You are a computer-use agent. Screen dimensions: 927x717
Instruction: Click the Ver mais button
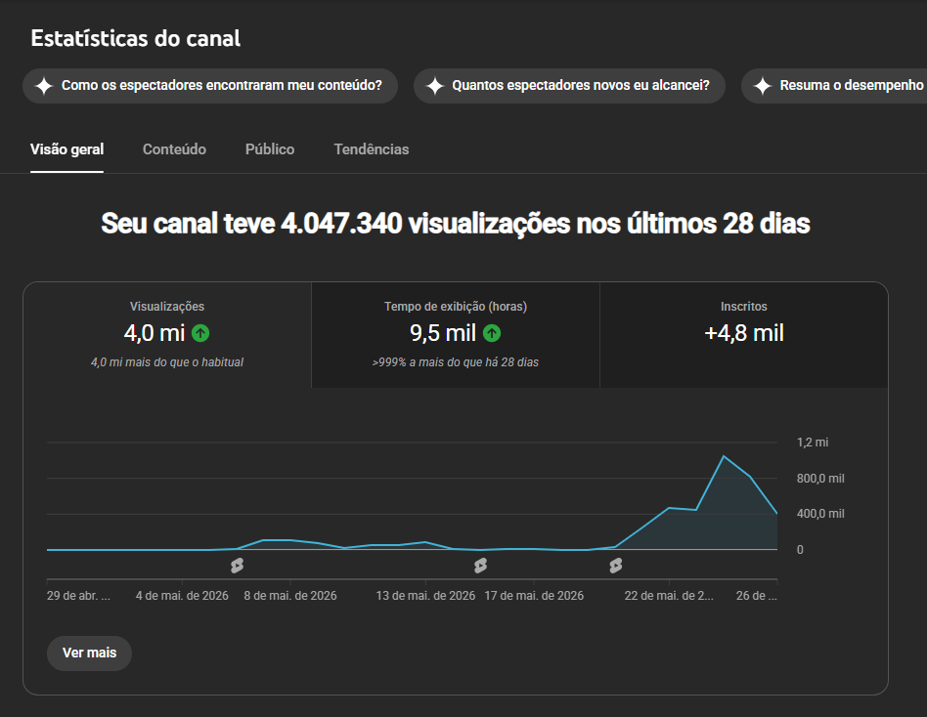point(89,654)
